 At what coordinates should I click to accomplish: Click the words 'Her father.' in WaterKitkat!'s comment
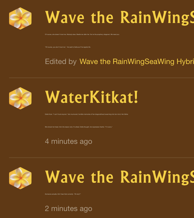pos(125,114)
